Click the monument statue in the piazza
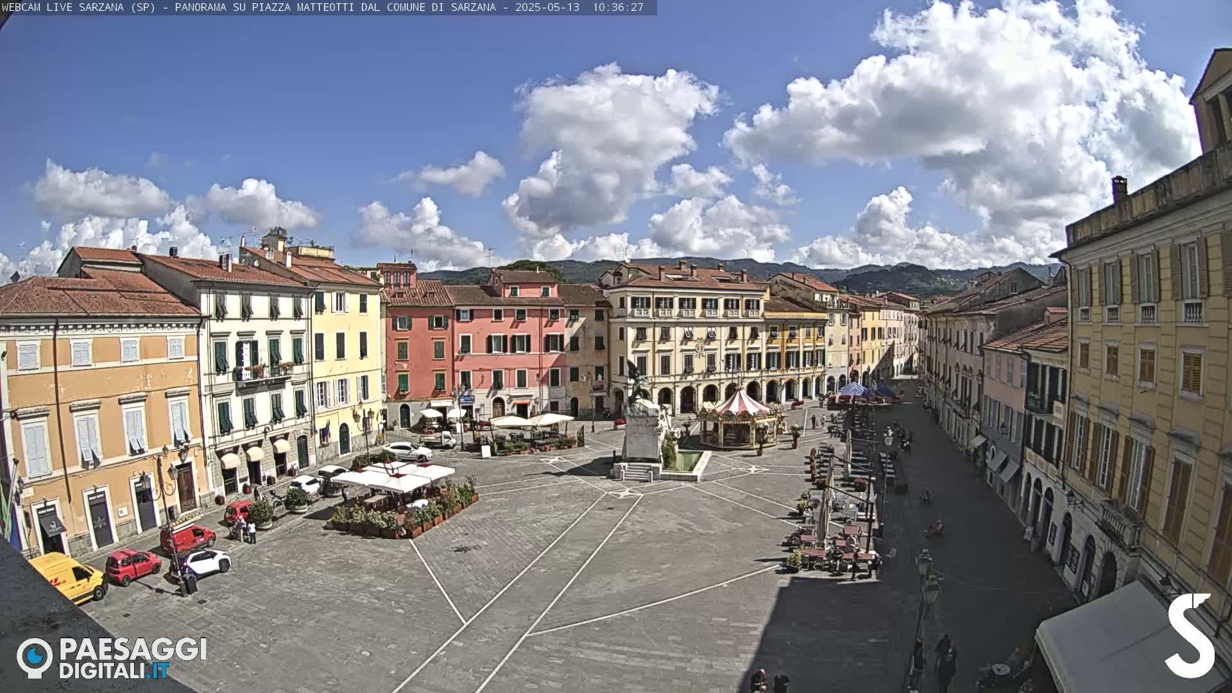1232x693 pixels. click(642, 420)
